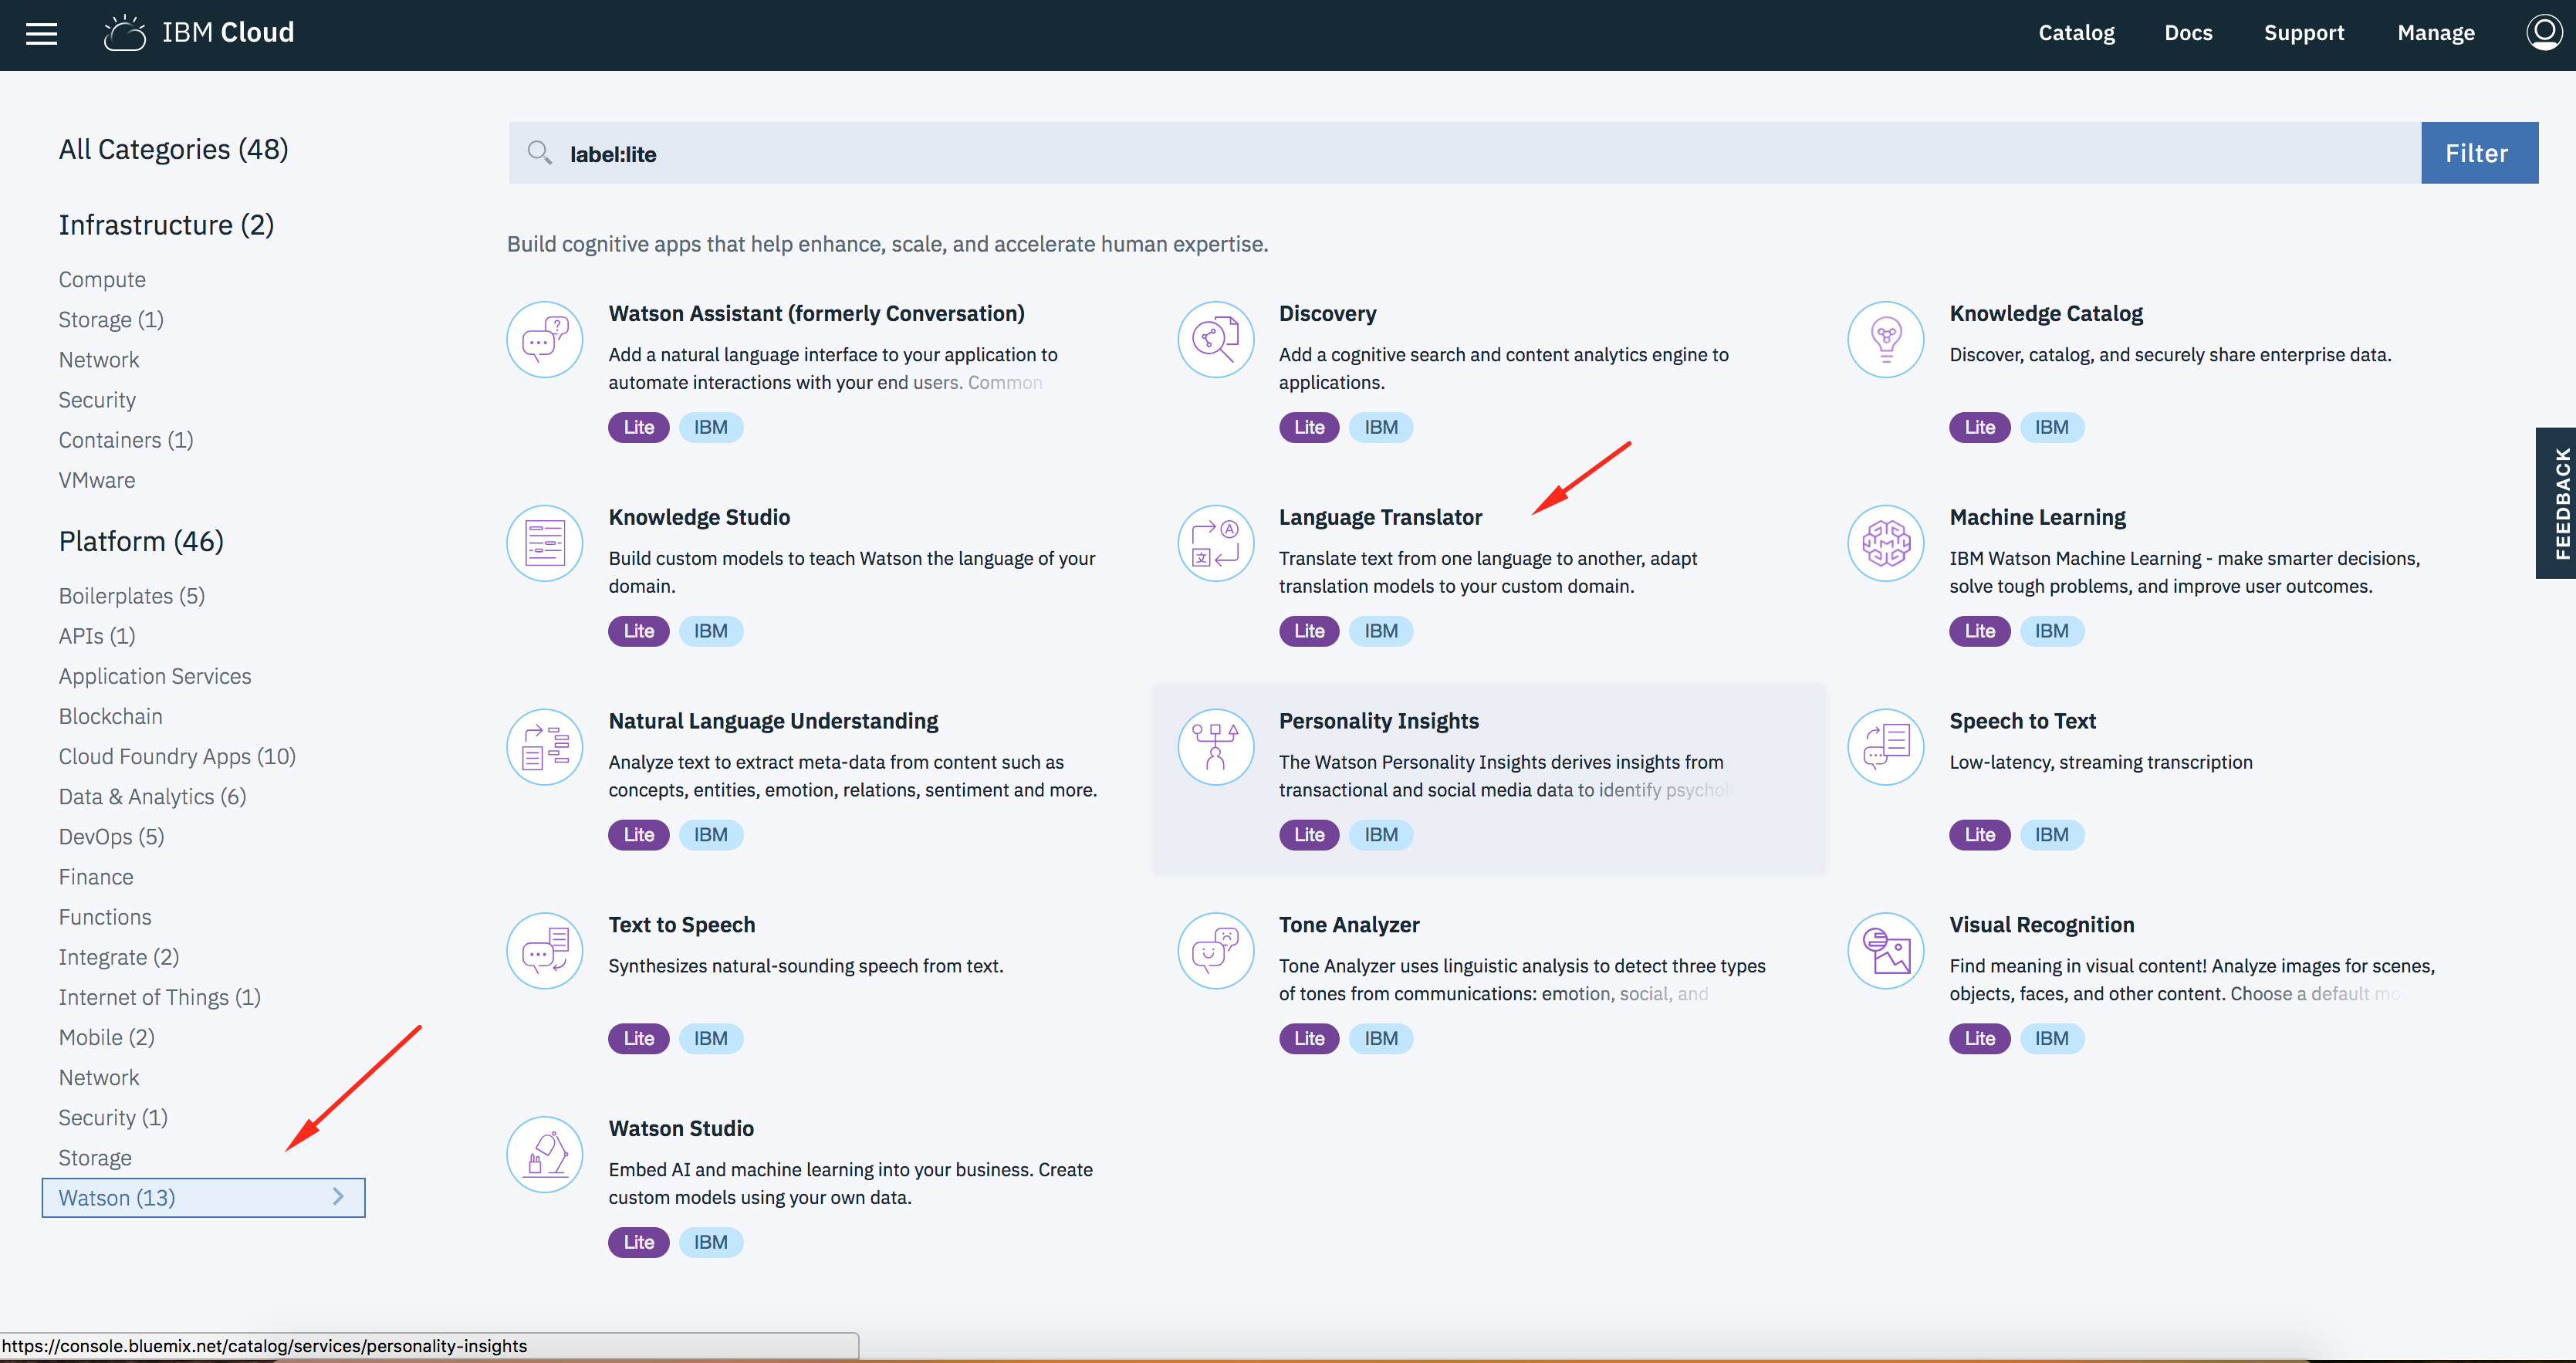Open the Catalog menu item
2576x1363 pixels.
(x=2076, y=33)
